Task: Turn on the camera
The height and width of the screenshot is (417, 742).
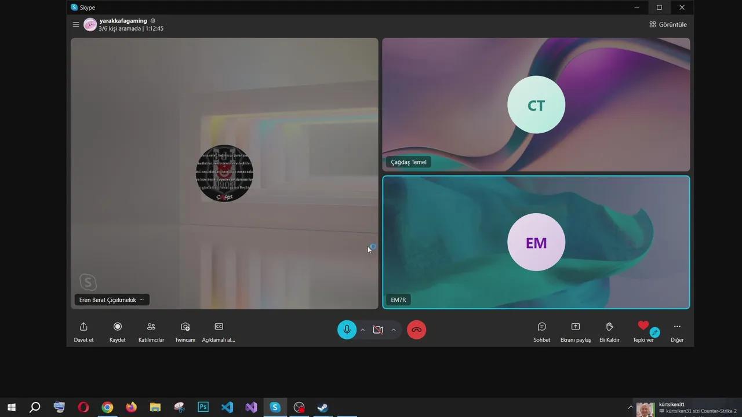Action: 377,330
